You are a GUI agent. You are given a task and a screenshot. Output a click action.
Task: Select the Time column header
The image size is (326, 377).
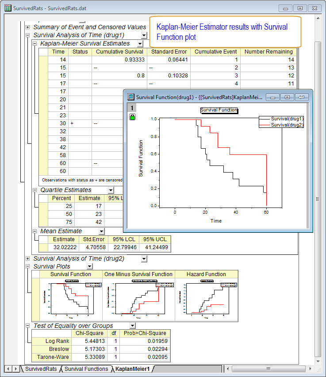[x=58, y=52]
